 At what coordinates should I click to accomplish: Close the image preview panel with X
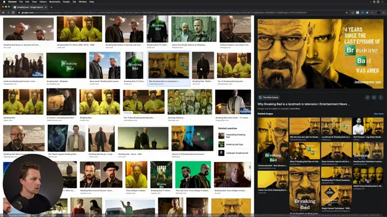(261, 22)
